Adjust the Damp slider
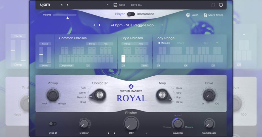The image size is (262, 137). (x=49, y=54)
